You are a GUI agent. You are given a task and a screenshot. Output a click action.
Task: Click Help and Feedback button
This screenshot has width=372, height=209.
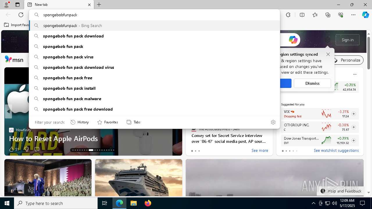pos(341,191)
